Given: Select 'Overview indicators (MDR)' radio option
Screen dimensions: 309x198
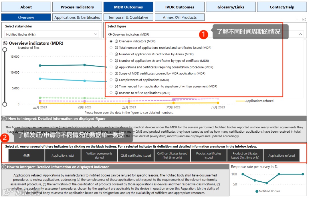Looking at the screenshot, I should click(x=111, y=41).
